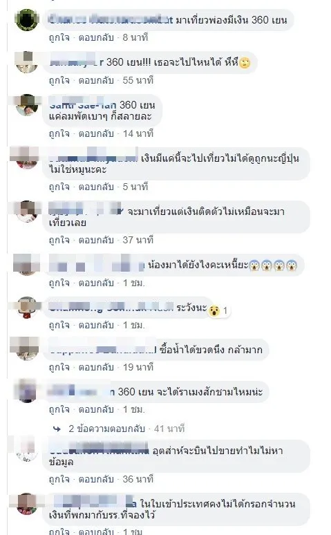Like the comment posted 8 นาที ago
Image resolution: width=331 pixels, height=535 pixels.
click(x=59, y=37)
